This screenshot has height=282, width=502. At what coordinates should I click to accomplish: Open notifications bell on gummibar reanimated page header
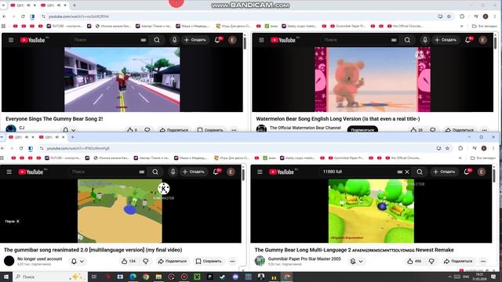216,172
